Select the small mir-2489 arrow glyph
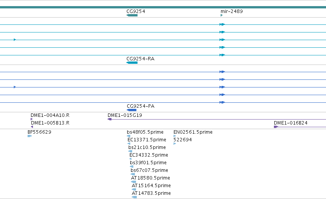 [x=222, y=15]
